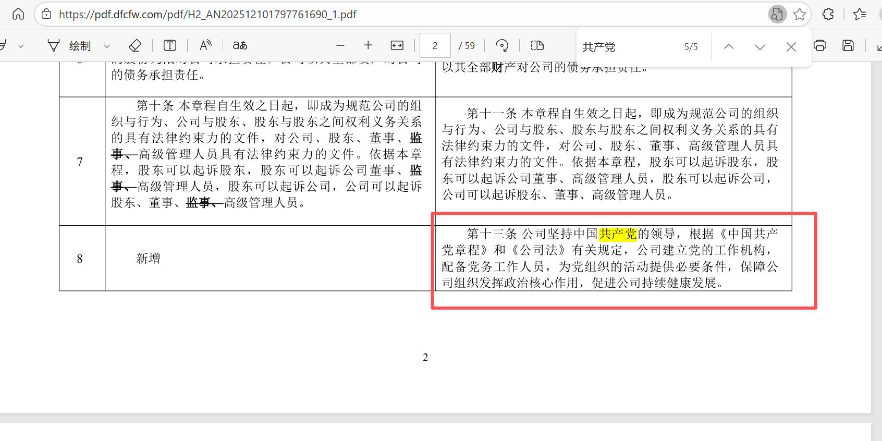Click the text 第十条 in the left column
The height and width of the screenshot is (441, 882).
(155, 106)
